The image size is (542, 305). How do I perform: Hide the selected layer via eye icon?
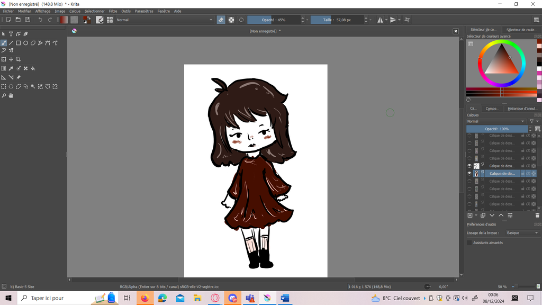click(469, 174)
